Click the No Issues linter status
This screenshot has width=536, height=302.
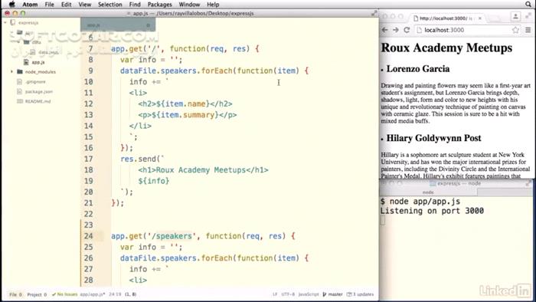[x=64, y=294]
